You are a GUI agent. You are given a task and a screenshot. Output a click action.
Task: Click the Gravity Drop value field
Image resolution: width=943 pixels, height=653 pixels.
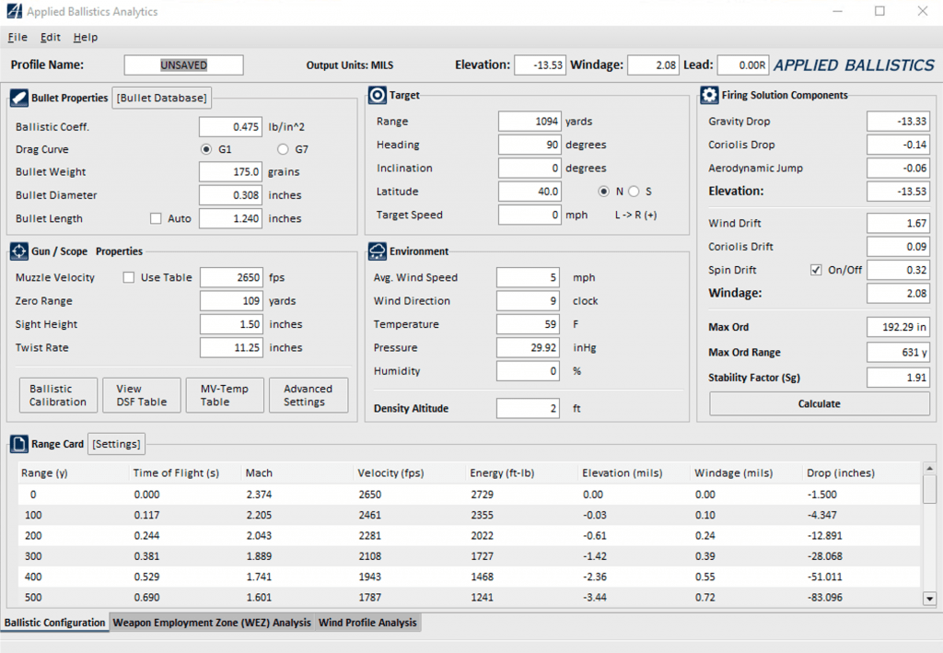899,121
